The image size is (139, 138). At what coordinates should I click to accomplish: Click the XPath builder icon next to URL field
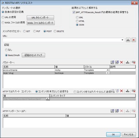click(x=128, y=40)
